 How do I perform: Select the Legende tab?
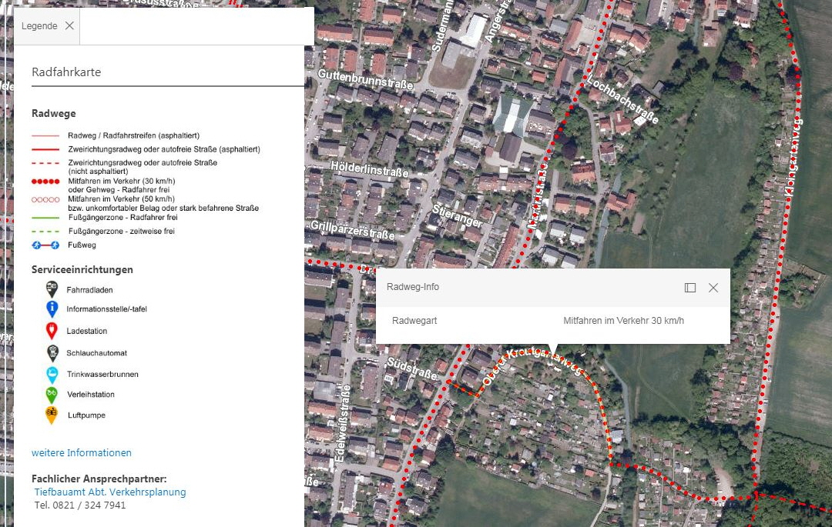tap(39, 26)
